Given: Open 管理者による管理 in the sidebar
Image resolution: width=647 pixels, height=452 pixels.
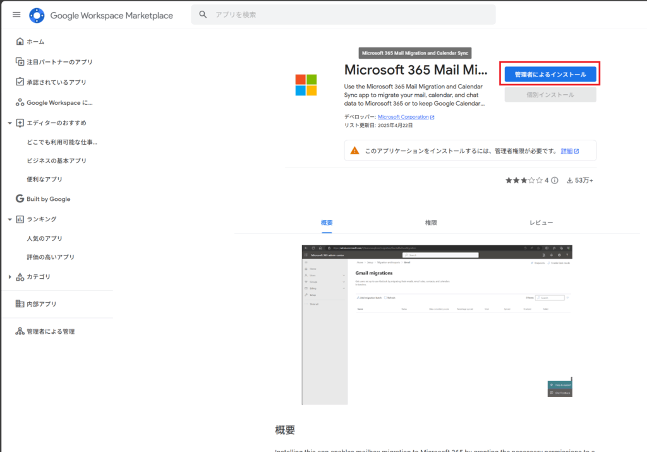Looking at the screenshot, I should 51,331.
